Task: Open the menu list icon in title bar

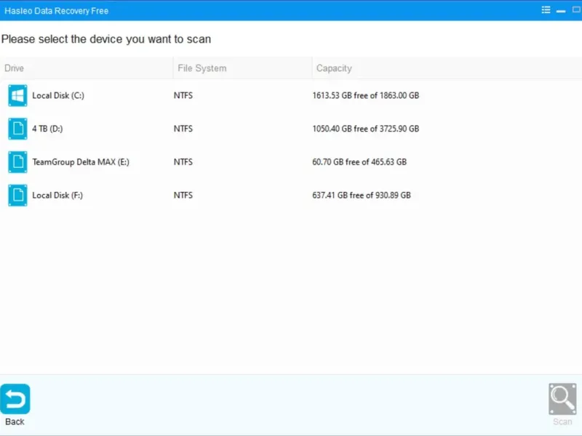Action: click(546, 10)
